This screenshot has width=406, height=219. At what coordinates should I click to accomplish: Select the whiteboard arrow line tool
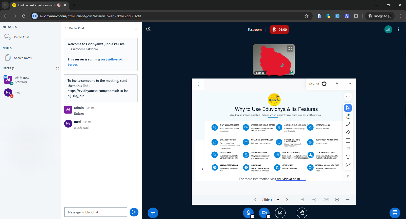tap(348, 149)
